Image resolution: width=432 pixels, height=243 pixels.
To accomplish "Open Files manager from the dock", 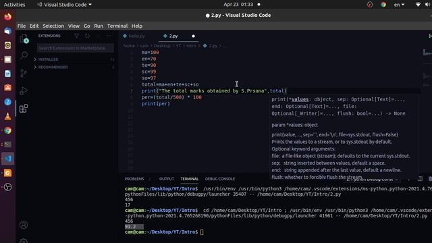I will 7,59.
